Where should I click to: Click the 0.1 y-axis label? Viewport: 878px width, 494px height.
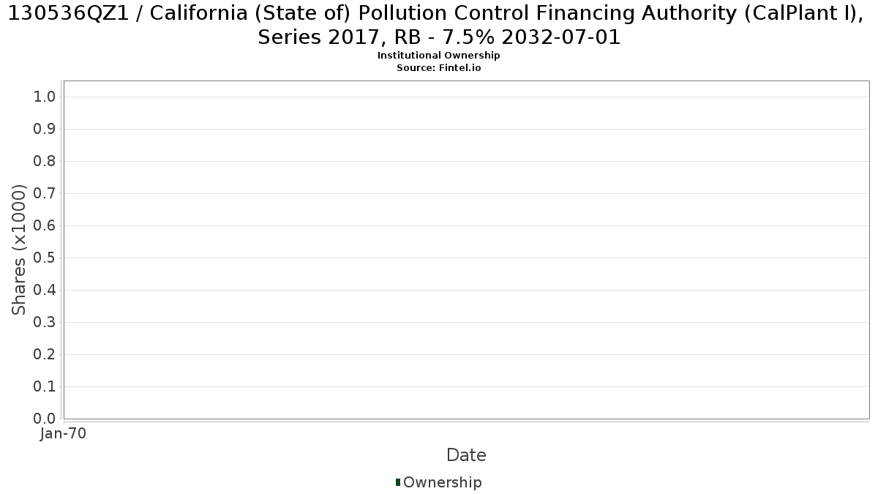point(45,387)
